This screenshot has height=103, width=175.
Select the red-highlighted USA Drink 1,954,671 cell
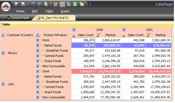(x=83, y=71)
